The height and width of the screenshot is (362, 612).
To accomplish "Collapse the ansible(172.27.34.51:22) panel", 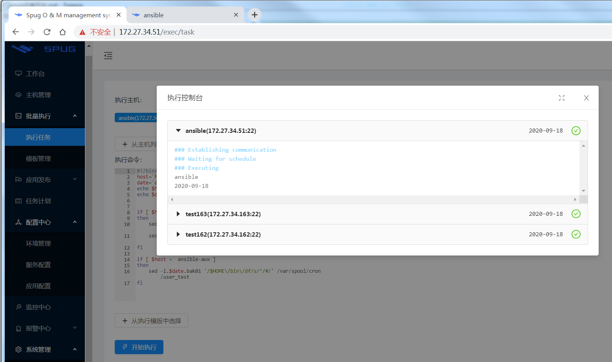I will pos(377,130).
